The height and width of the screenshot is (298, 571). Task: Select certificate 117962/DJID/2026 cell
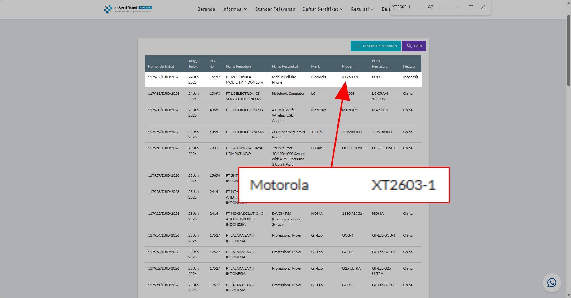163,77
